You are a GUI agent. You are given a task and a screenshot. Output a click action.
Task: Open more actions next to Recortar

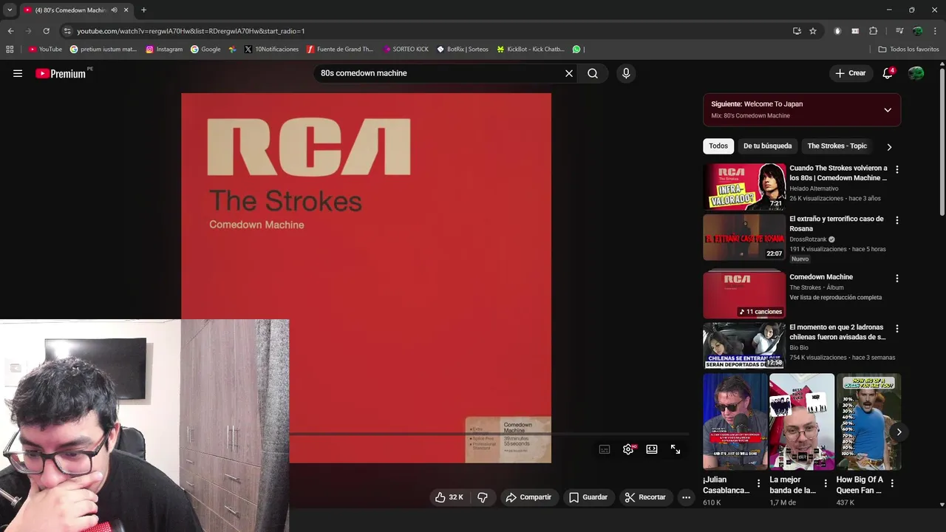686,497
